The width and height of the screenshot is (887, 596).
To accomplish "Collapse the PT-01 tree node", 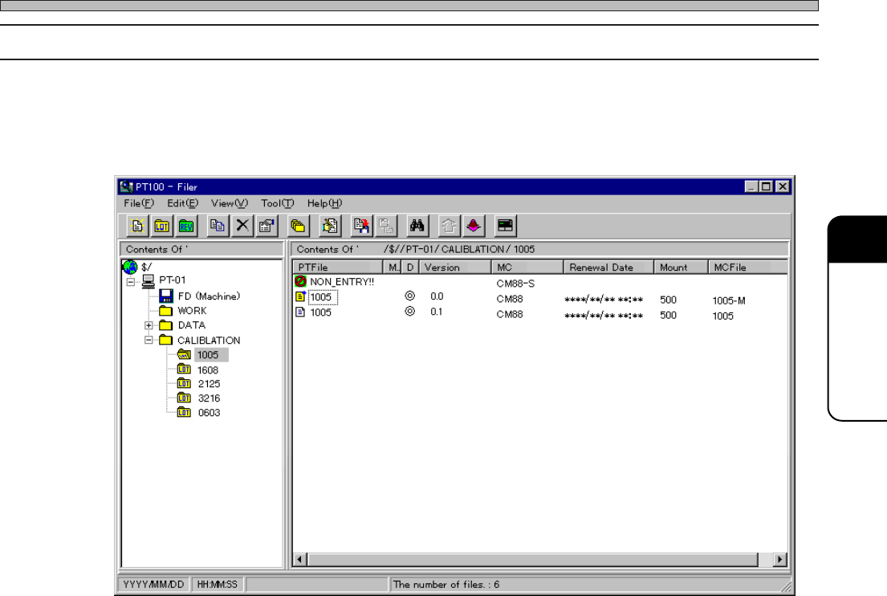I will click(x=131, y=281).
